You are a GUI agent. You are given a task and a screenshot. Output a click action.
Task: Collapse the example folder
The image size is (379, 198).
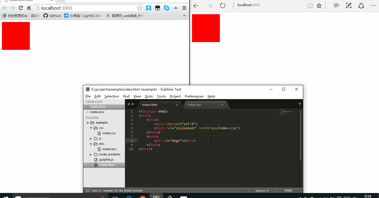click(x=88, y=123)
